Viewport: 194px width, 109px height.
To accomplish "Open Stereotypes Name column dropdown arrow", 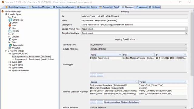I will click(120, 55).
